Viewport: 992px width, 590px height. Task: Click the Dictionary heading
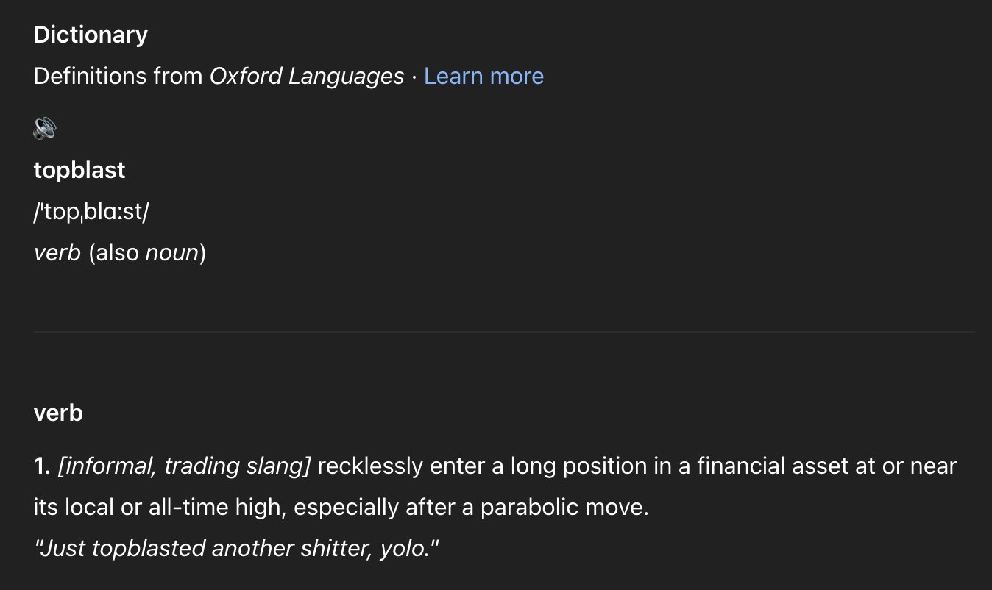point(91,35)
